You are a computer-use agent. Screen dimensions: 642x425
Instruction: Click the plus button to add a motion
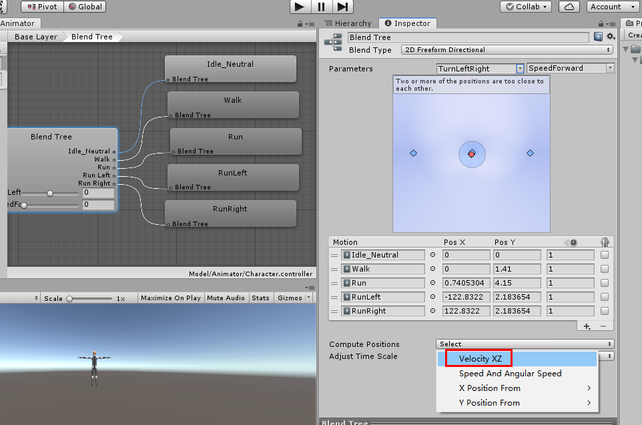point(586,326)
